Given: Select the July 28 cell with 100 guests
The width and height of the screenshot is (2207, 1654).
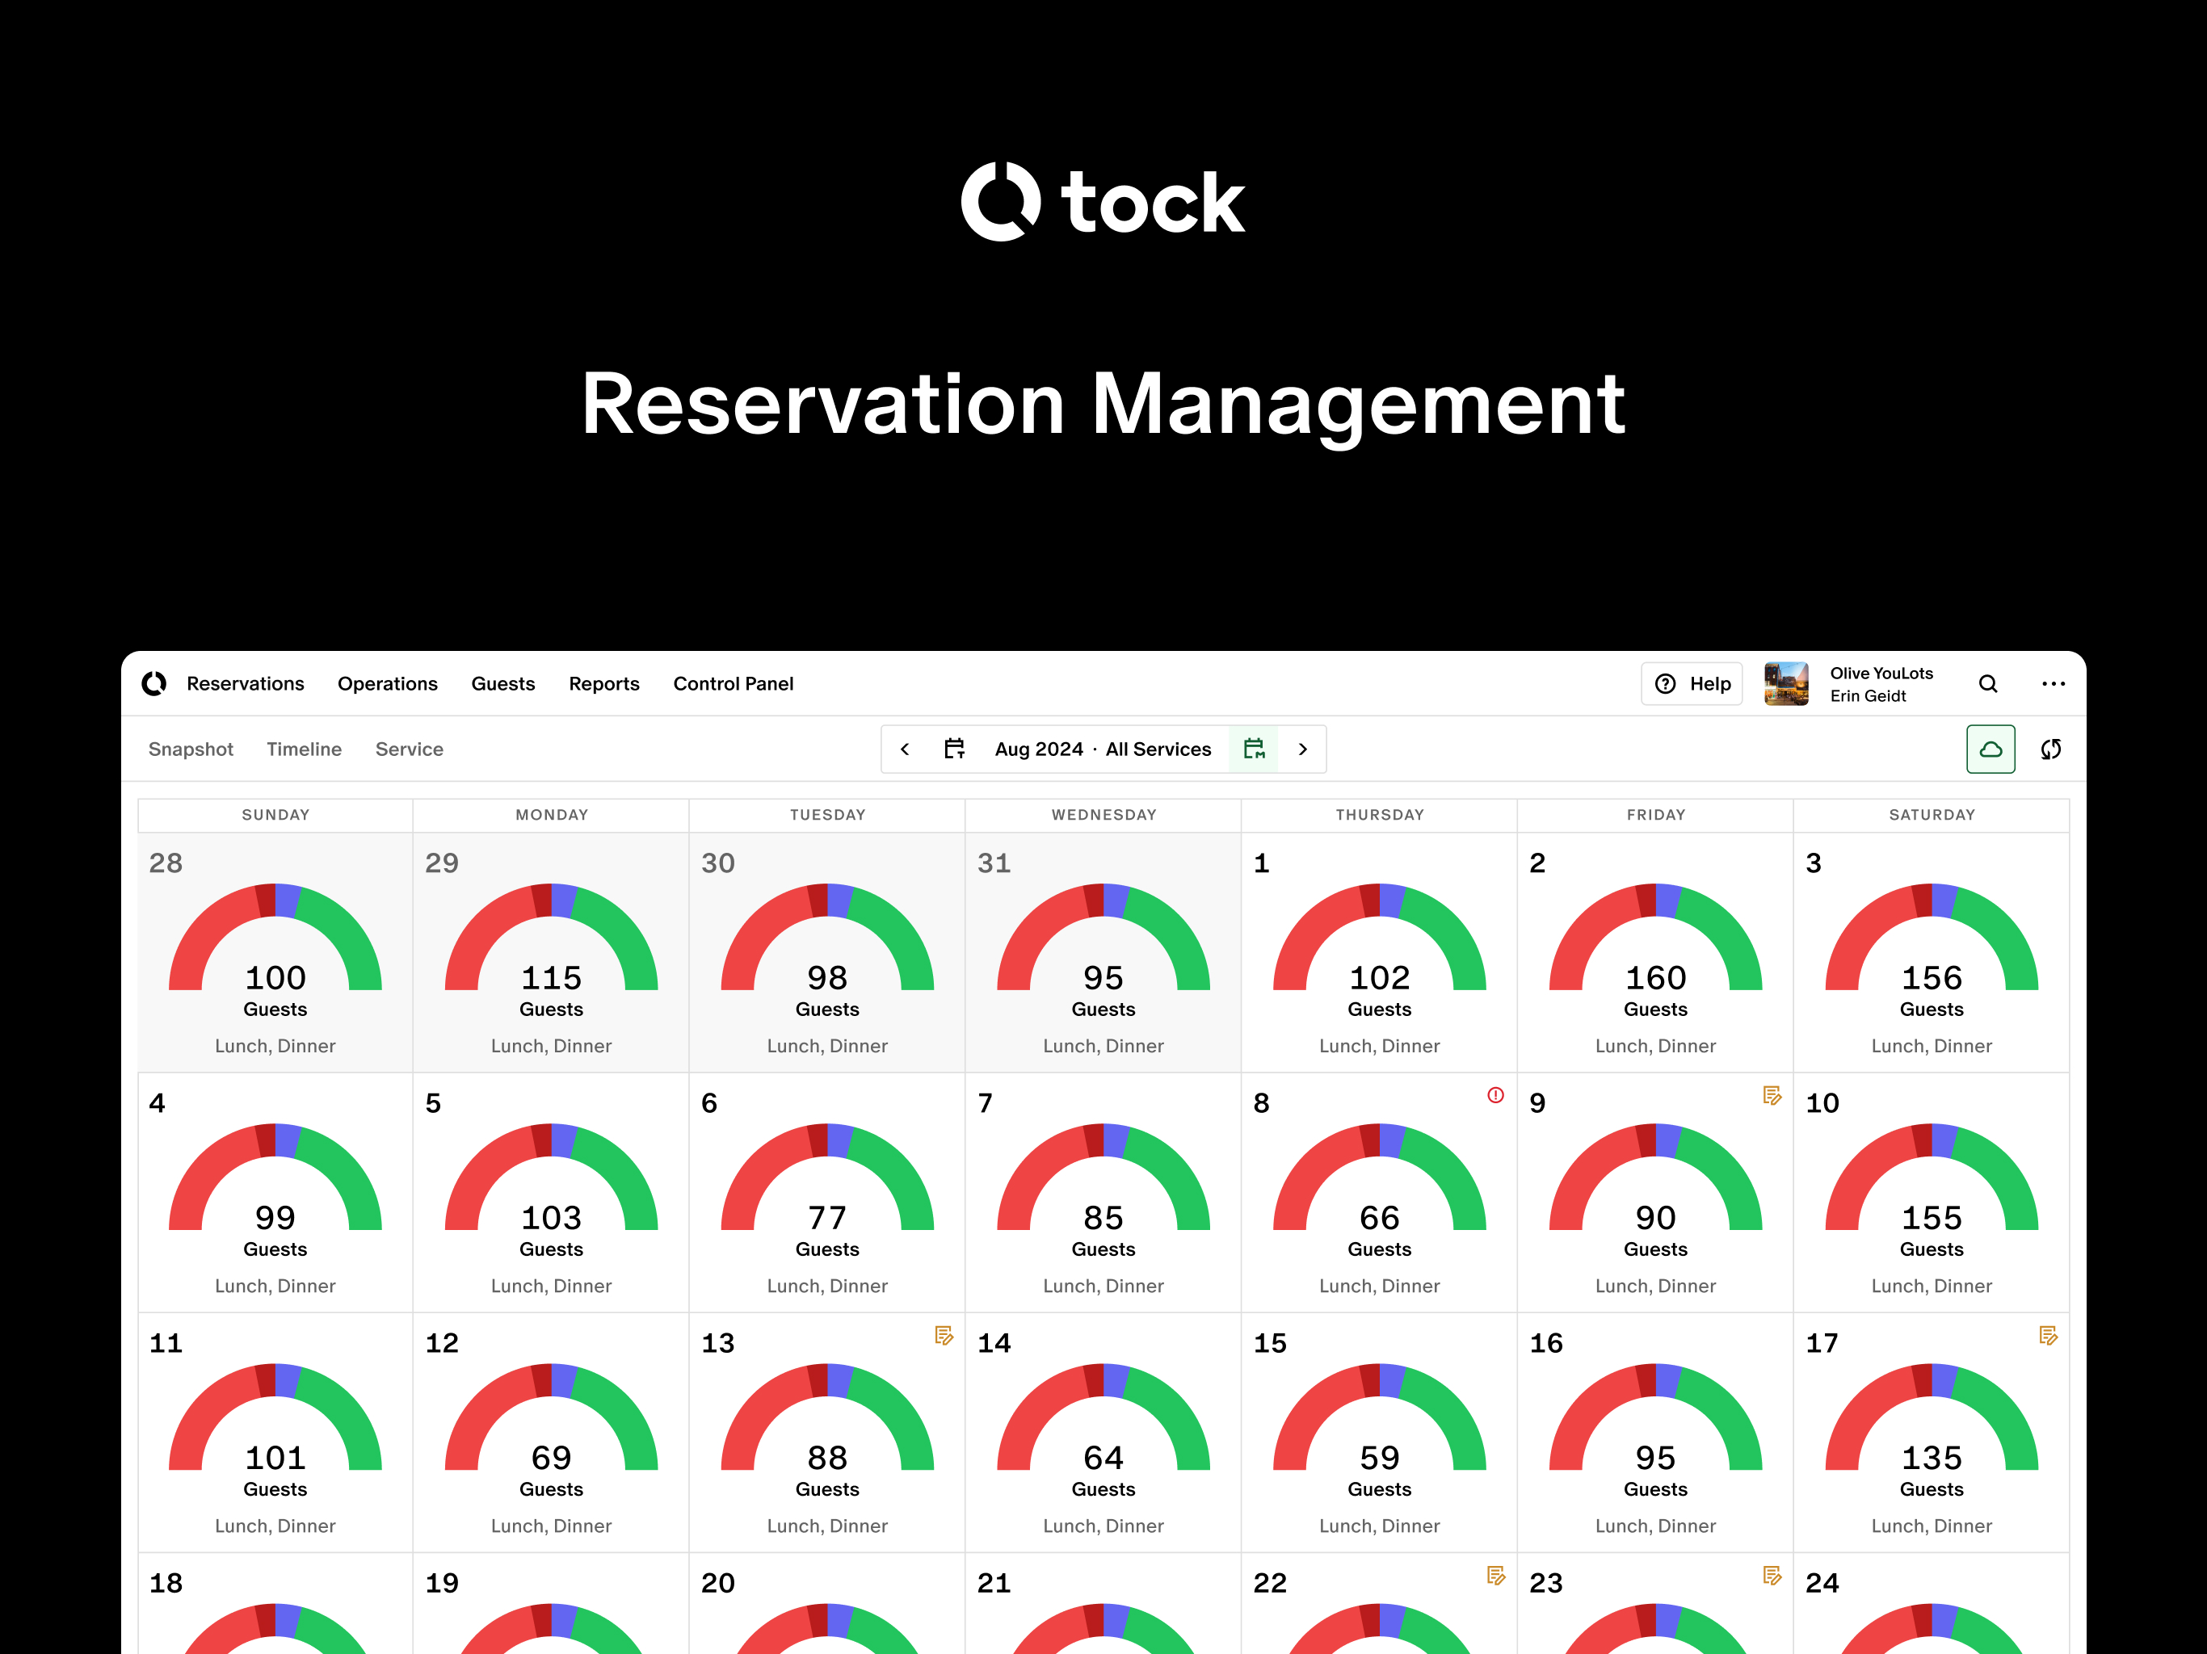Looking at the screenshot, I should click(275, 953).
